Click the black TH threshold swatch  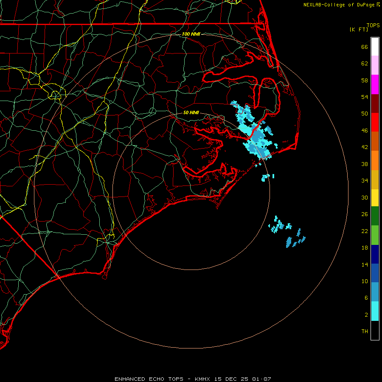tap(375, 330)
